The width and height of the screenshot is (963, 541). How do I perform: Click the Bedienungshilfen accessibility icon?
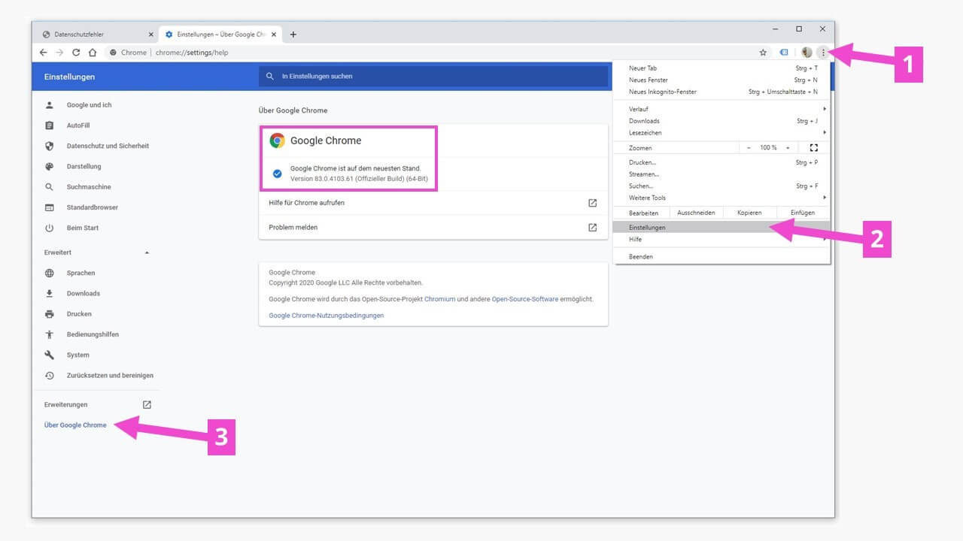(x=50, y=334)
